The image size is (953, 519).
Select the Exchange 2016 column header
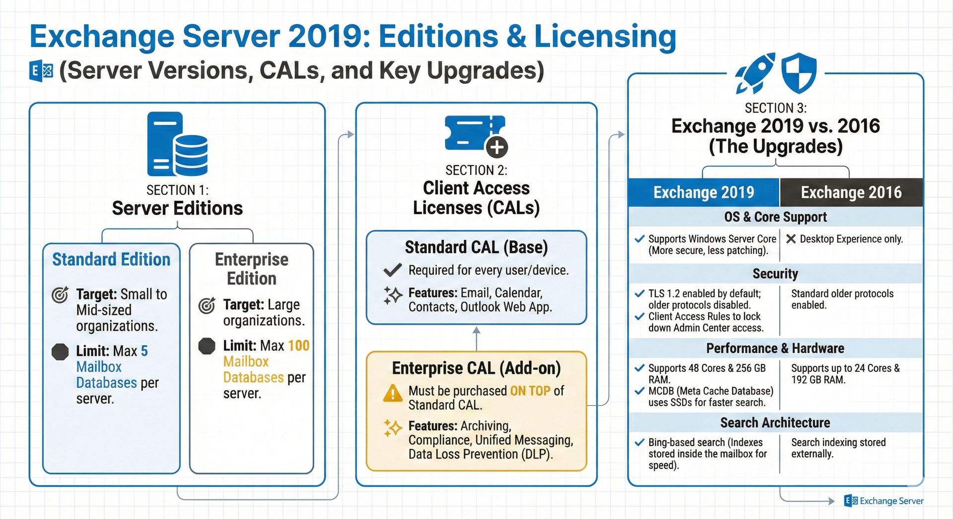coord(851,192)
